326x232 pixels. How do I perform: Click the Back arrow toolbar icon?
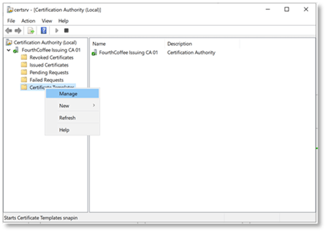tap(9, 30)
